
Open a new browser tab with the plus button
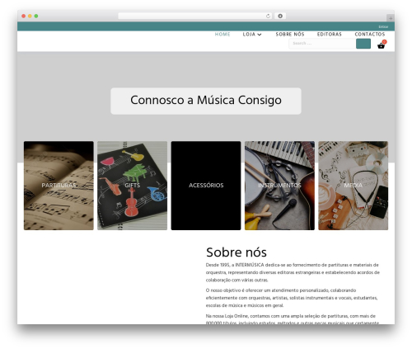click(x=391, y=18)
